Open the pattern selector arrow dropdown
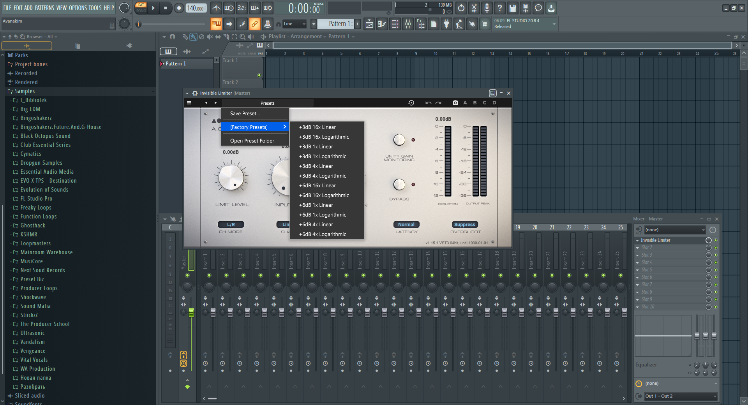 pyautogui.click(x=314, y=24)
